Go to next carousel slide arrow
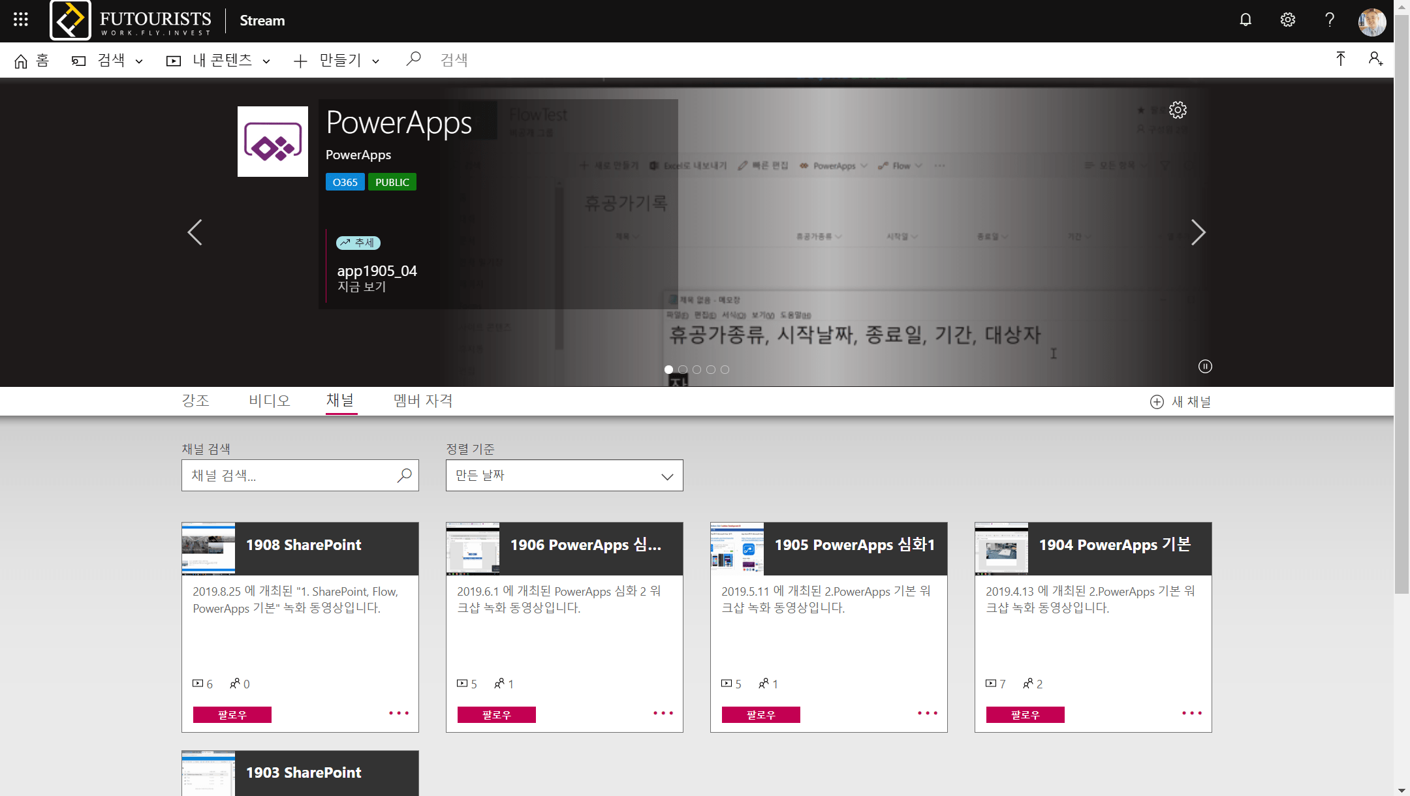This screenshot has height=796, width=1410. (x=1197, y=232)
